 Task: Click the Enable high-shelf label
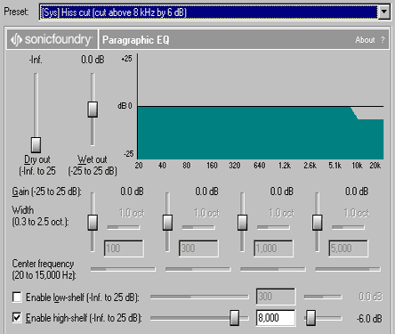[x=84, y=318]
